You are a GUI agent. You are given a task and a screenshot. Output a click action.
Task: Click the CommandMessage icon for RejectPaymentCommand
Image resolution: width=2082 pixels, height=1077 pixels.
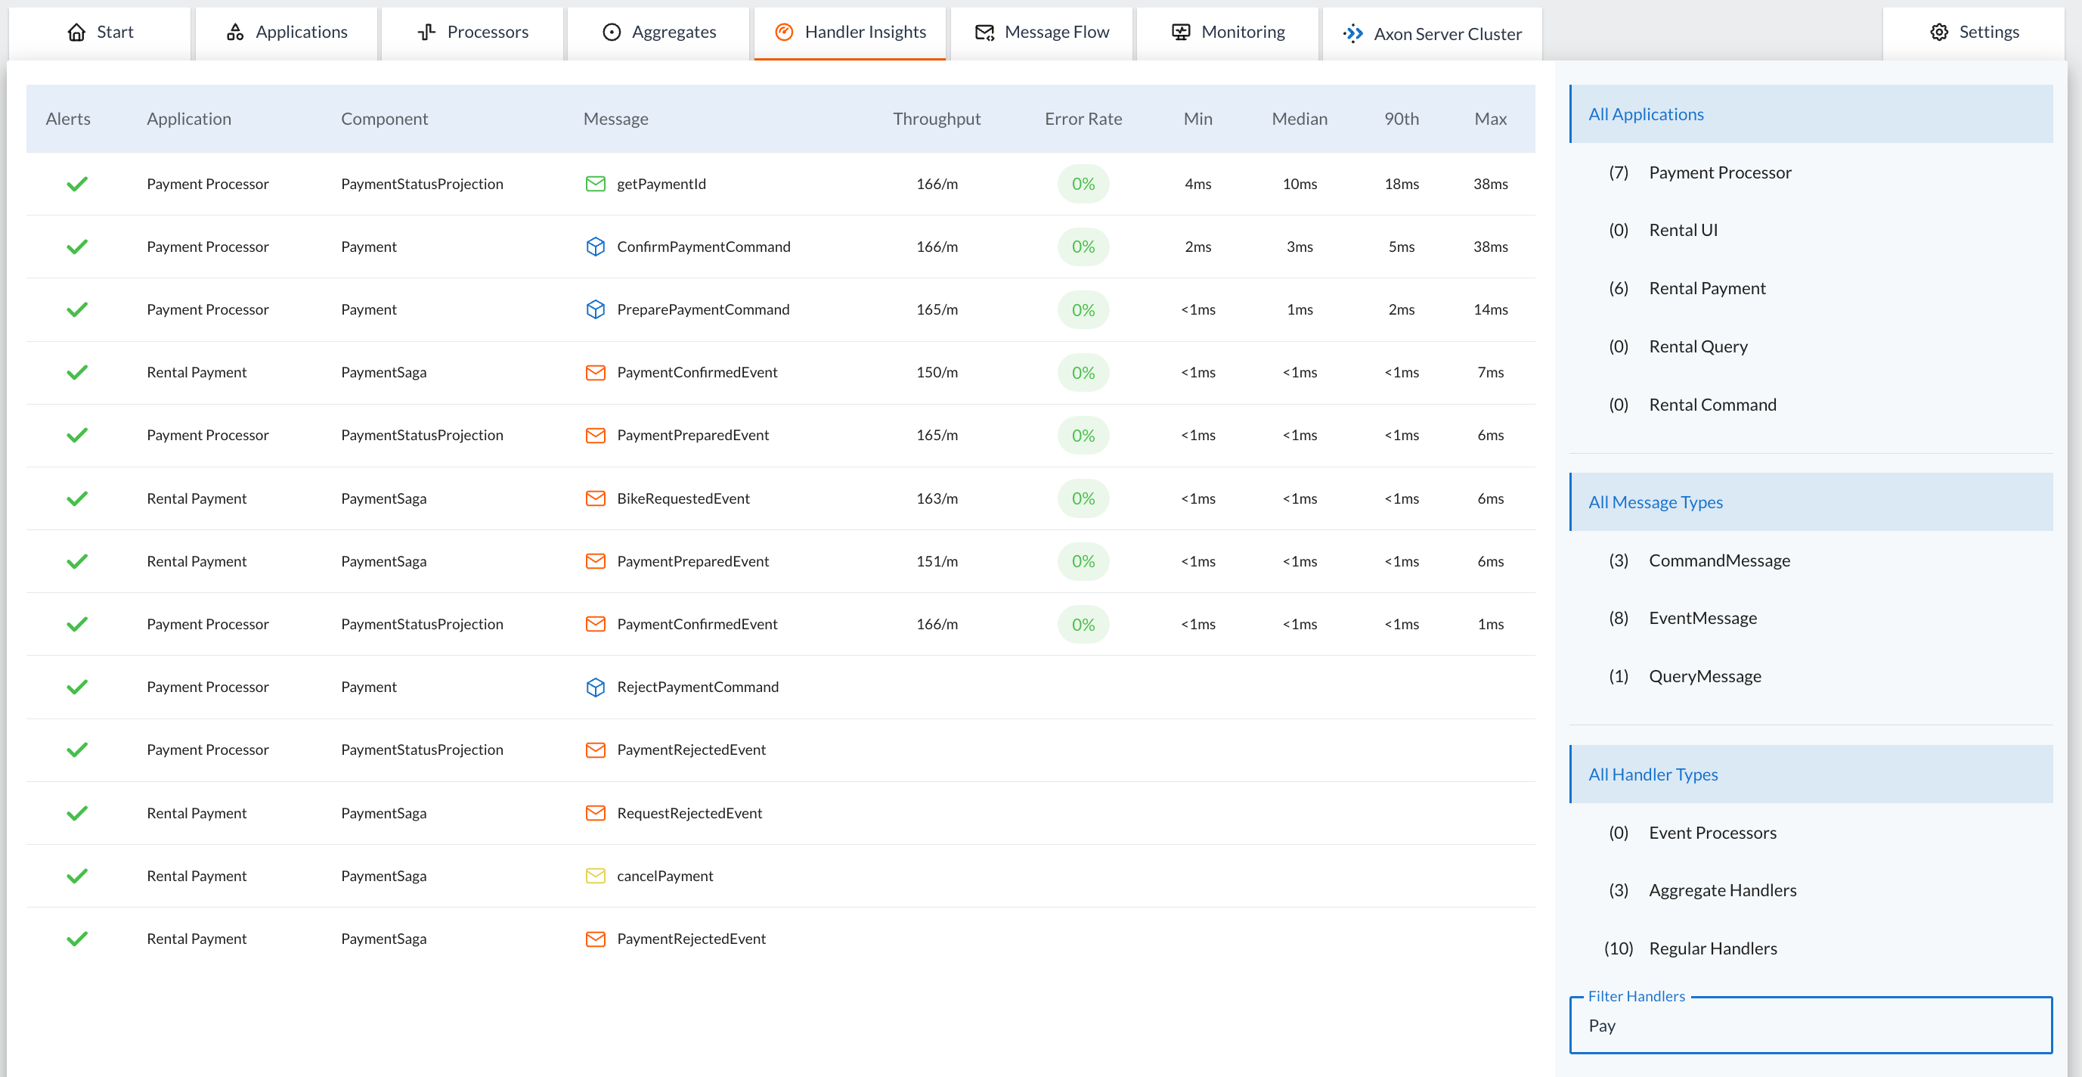[596, 687]
